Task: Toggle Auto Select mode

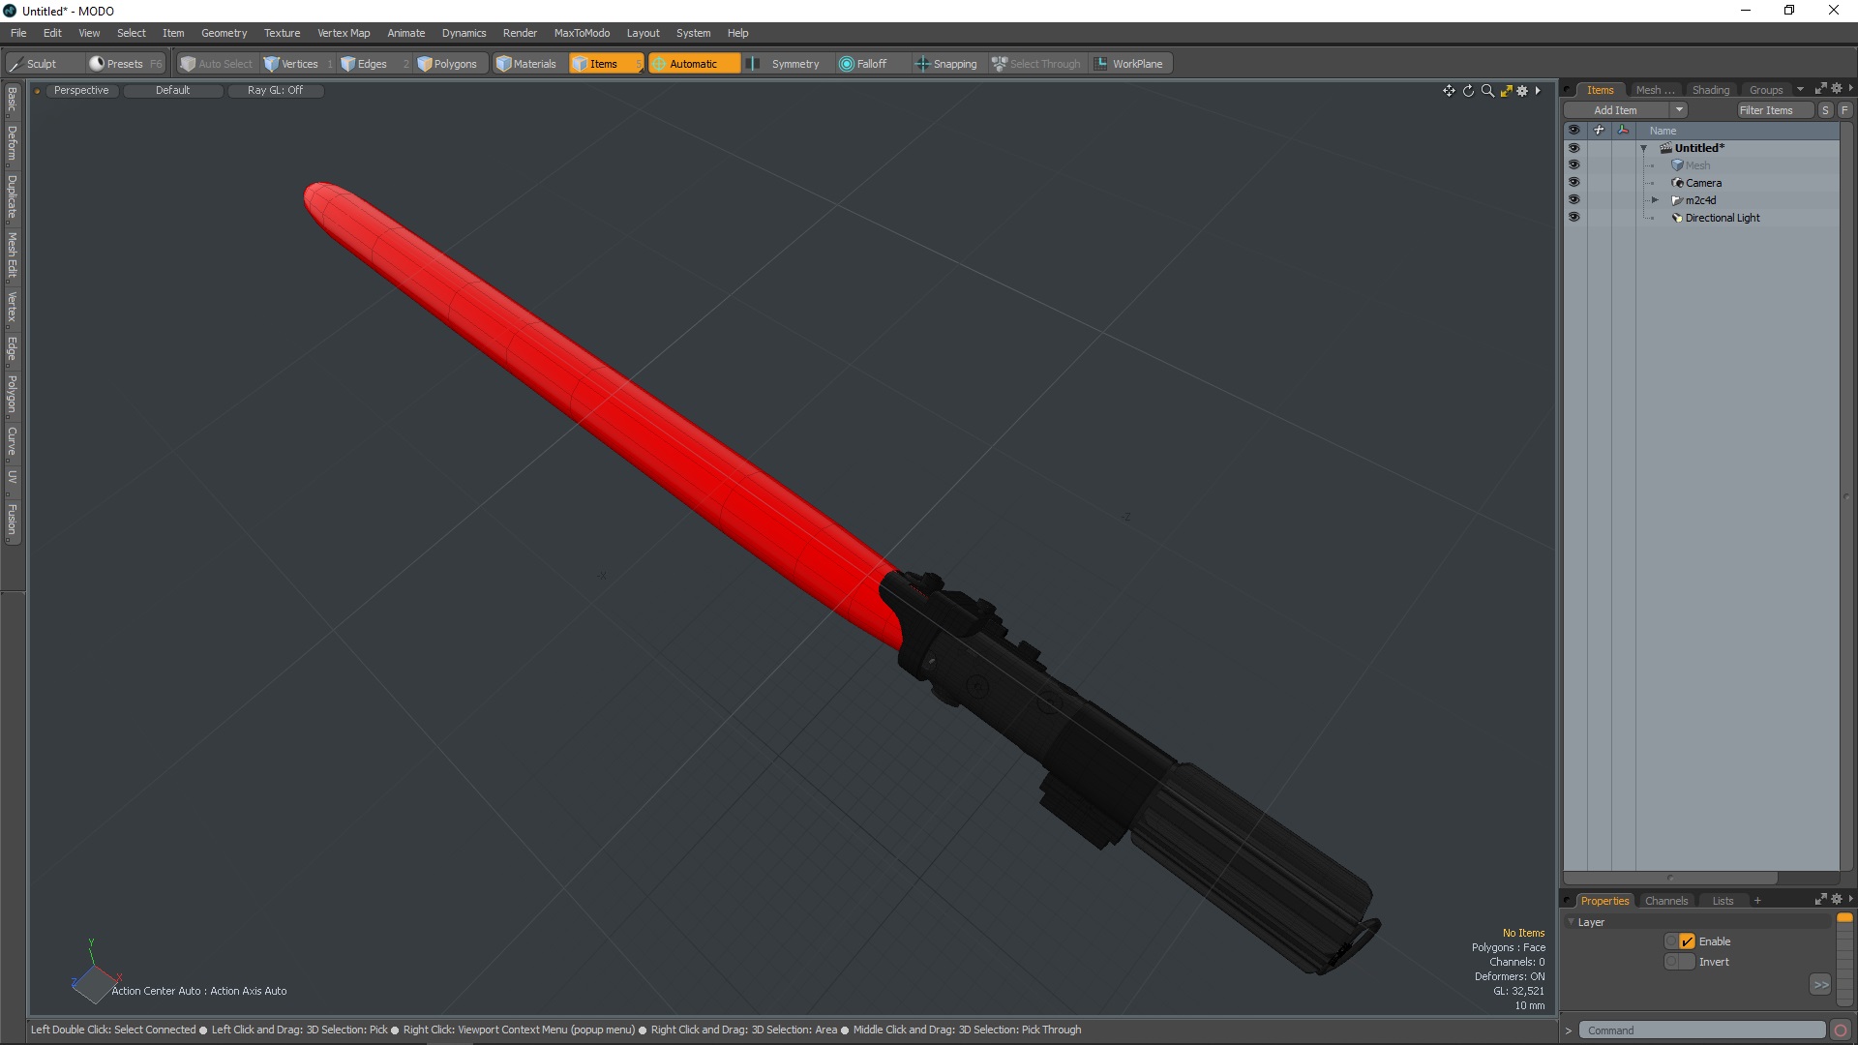Action: pyautogui.click(x=217, y=64)
